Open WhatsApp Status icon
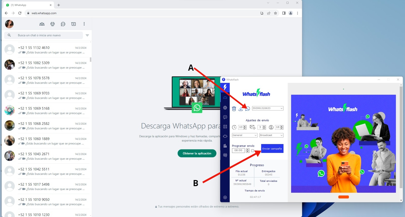Image resolution: width=405 pixels, height=217 pixels. (x=52, y=24)
